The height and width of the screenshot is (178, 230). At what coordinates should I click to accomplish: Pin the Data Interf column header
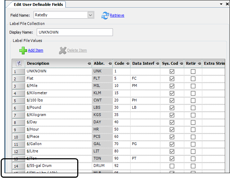[x=157, y=64]
